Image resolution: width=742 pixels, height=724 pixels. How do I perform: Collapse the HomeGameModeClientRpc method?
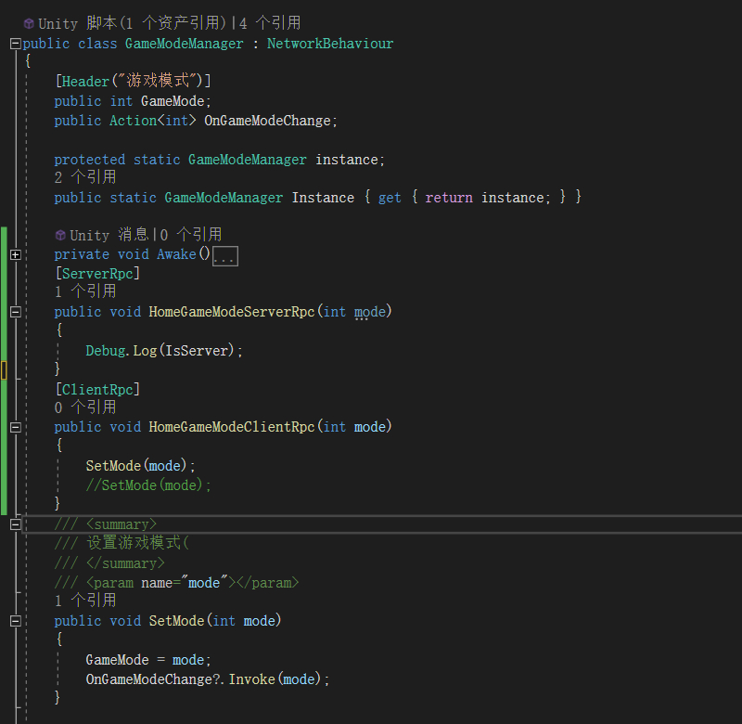click(x=15, y=427)
